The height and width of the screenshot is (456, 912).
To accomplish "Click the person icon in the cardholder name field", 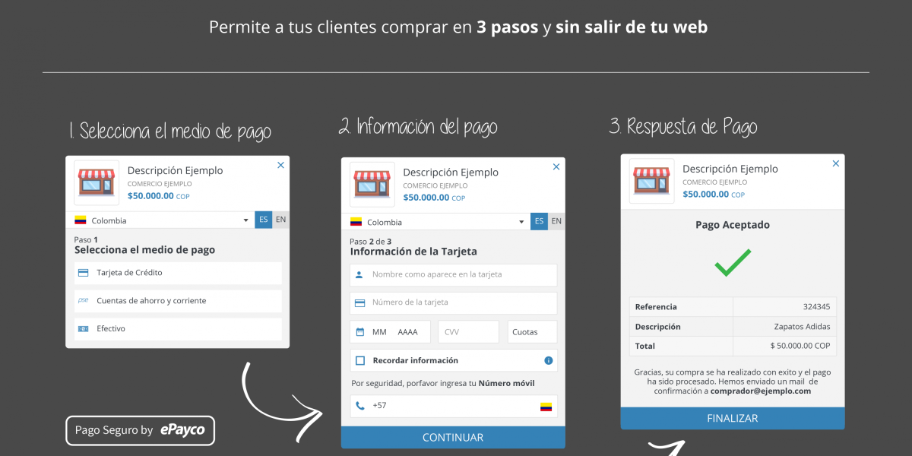I will 358,274.
